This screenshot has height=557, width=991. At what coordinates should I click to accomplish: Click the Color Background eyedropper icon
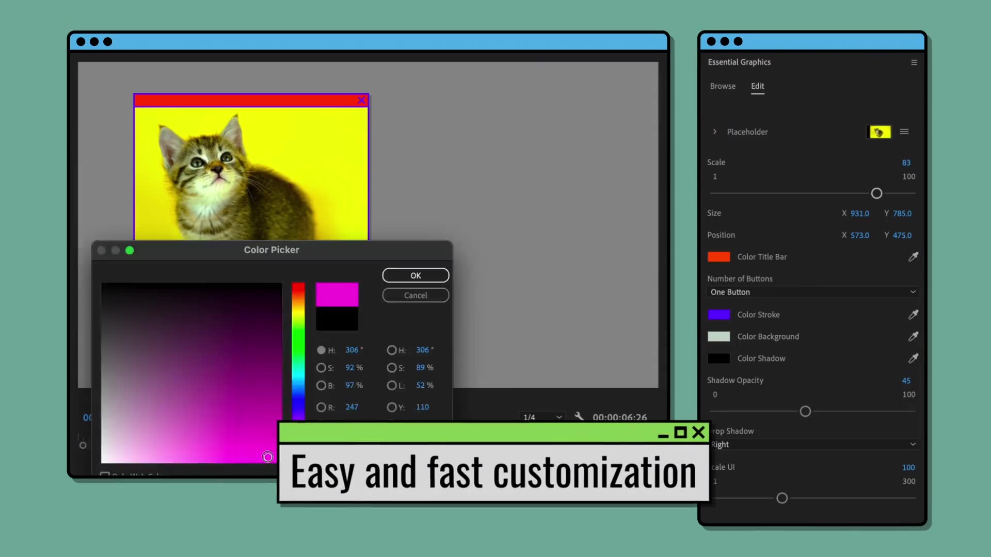pos(914,336)
